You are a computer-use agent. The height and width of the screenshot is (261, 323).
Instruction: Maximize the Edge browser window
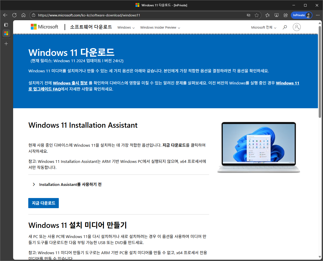pos(305,5)
